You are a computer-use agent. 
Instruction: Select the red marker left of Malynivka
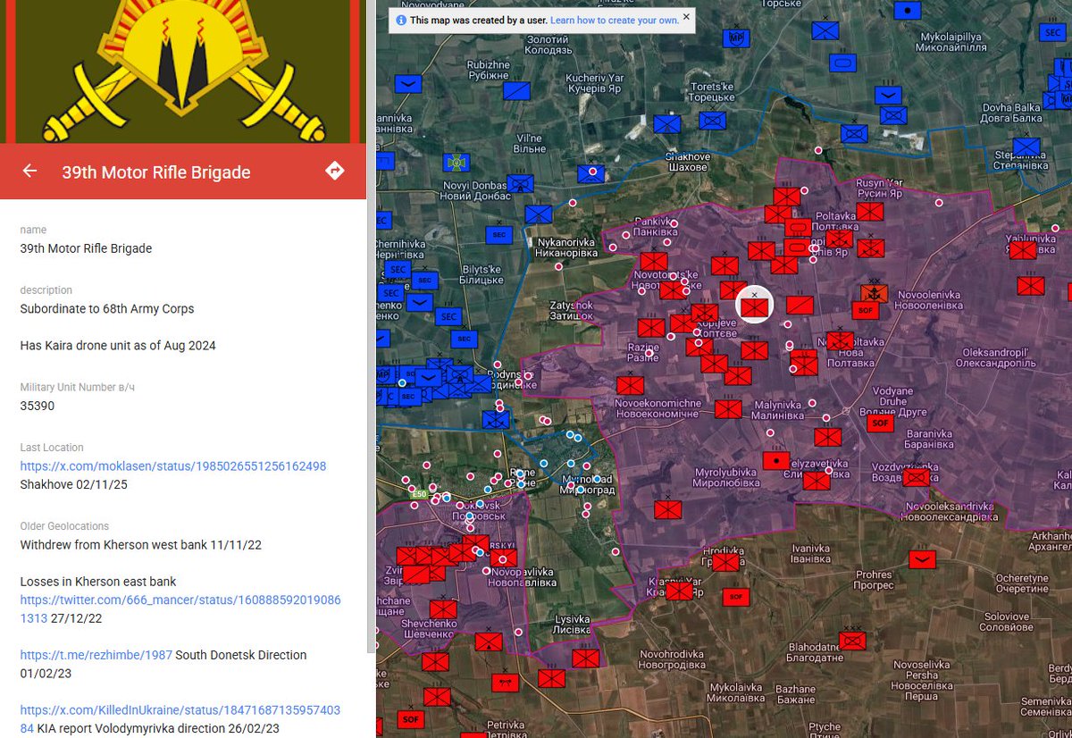point(729,408)
